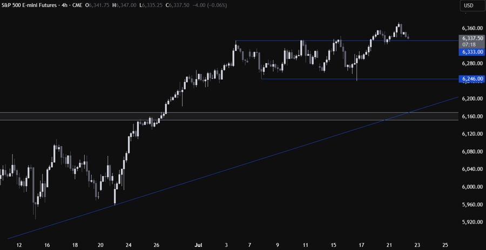The width and height of the screenshot is (486, 250).
Task: Select the blue 6,246.00 price label
Action: [x=472, y=79]
